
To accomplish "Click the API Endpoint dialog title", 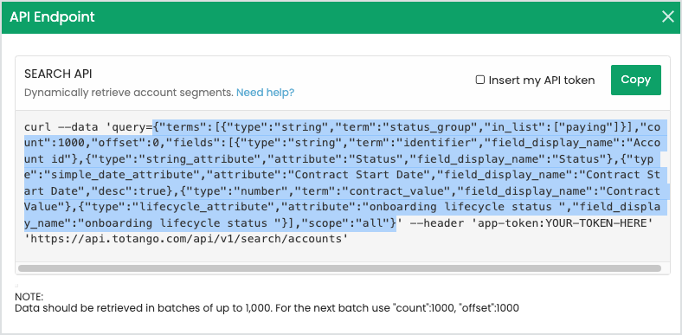I will 52,17.
